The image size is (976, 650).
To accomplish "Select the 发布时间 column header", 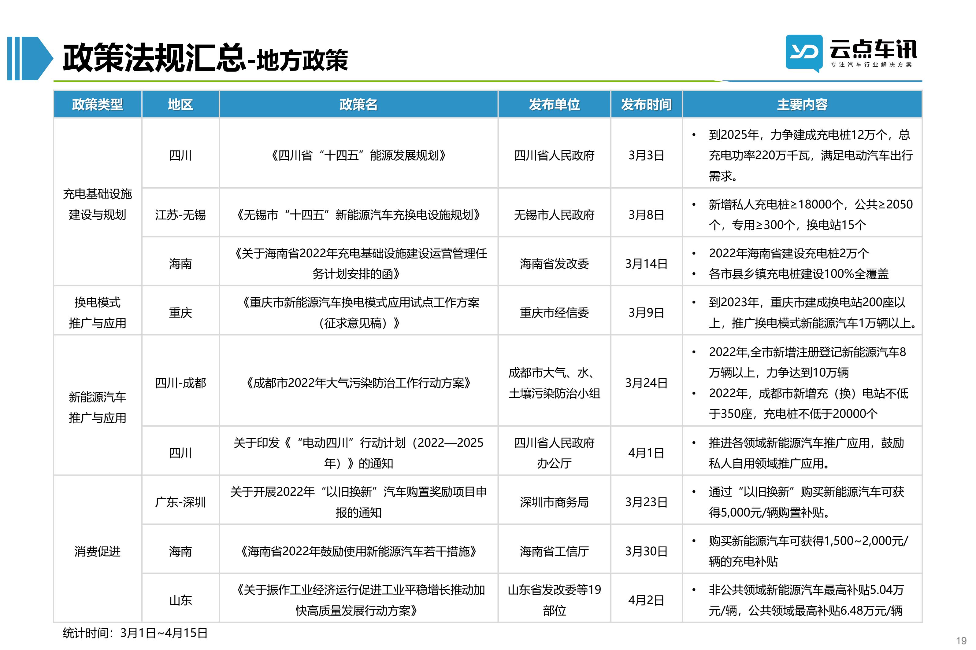I will click(646, 105).
